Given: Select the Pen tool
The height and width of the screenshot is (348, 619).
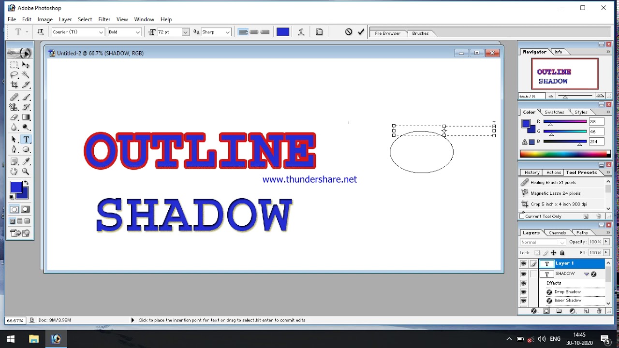Looking at the screenshot, I should (14, 149).
